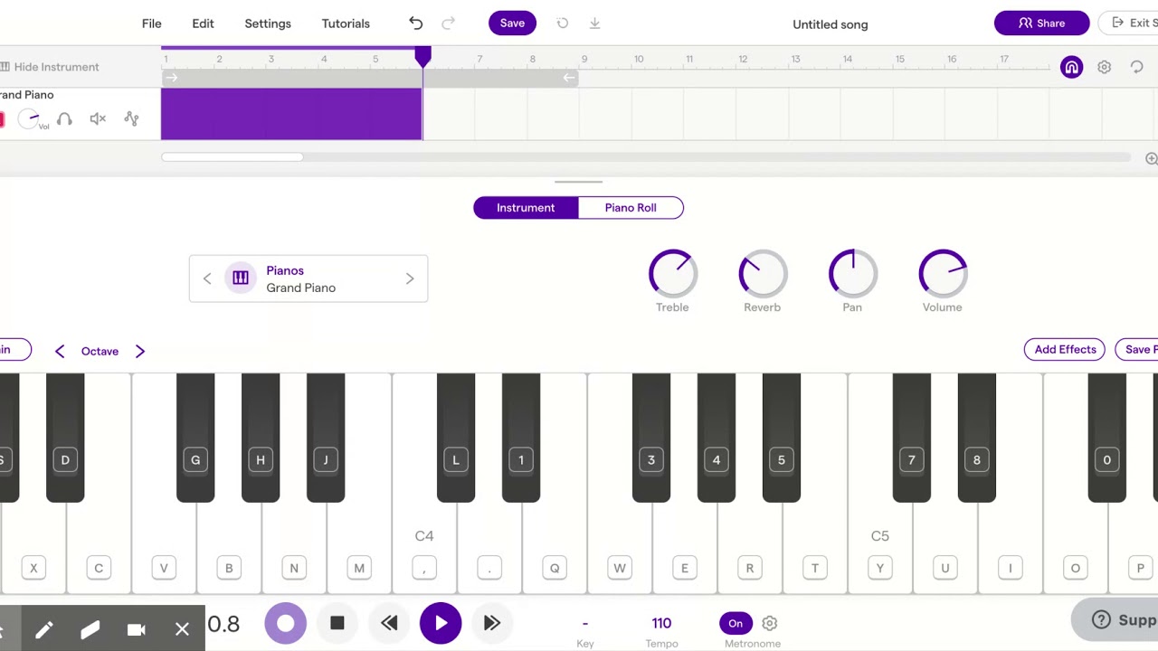Select the pen annotation tool
Screen dimensions: 1158x651
44,629
